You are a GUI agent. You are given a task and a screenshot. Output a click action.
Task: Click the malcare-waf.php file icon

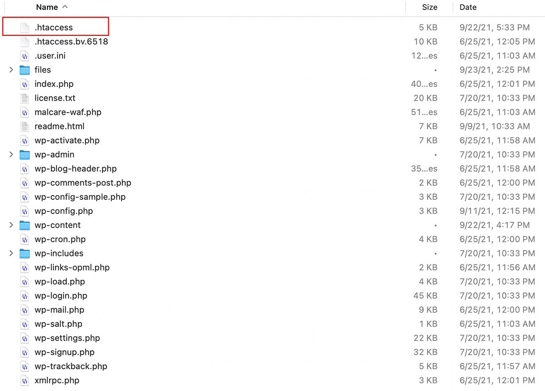25,112
